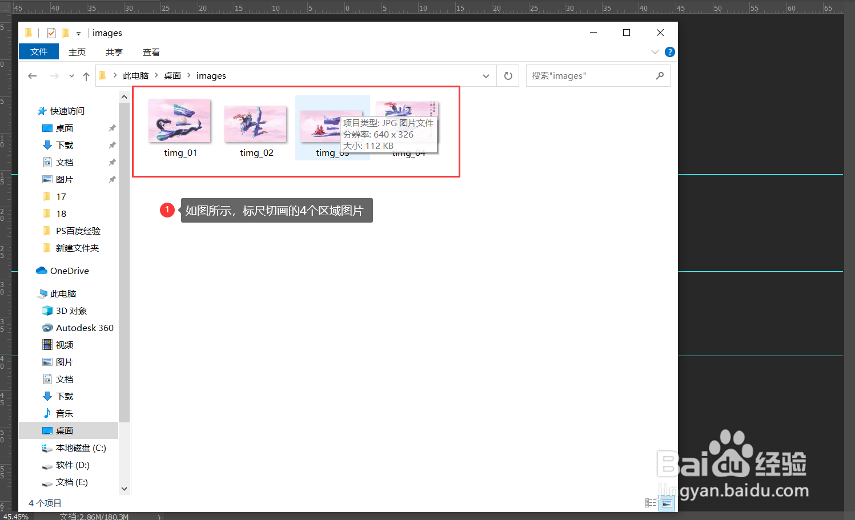Expand the chevron after 此电脑 breadcrumb
Viewport: 855px width, 520px height.
point(156,75)
